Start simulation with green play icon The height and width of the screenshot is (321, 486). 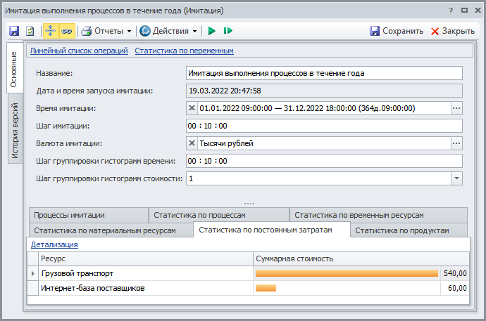pyautogui.click(x=211, y=31)
